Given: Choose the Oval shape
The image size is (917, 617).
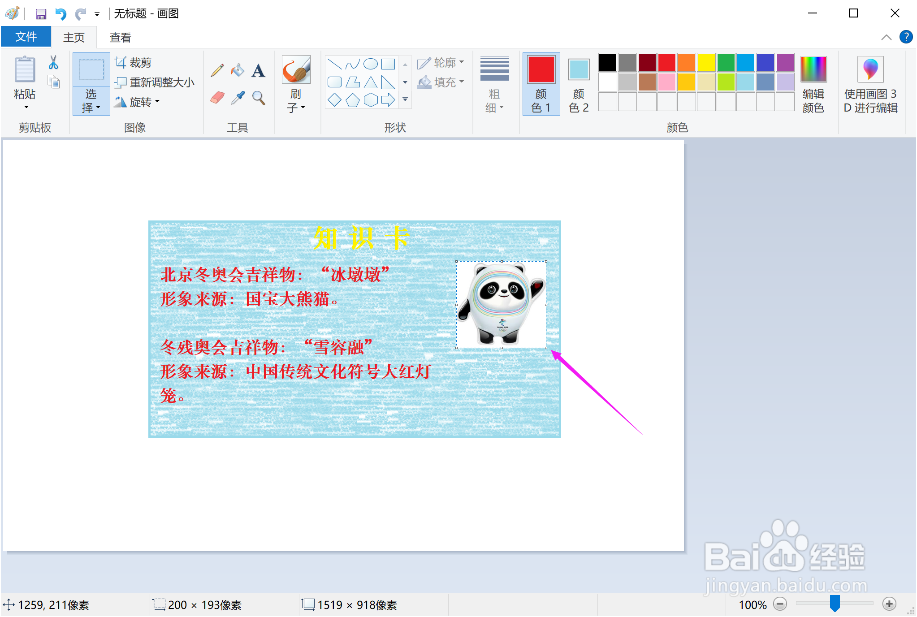Looking at the screenshot, I should coord(371,64).
